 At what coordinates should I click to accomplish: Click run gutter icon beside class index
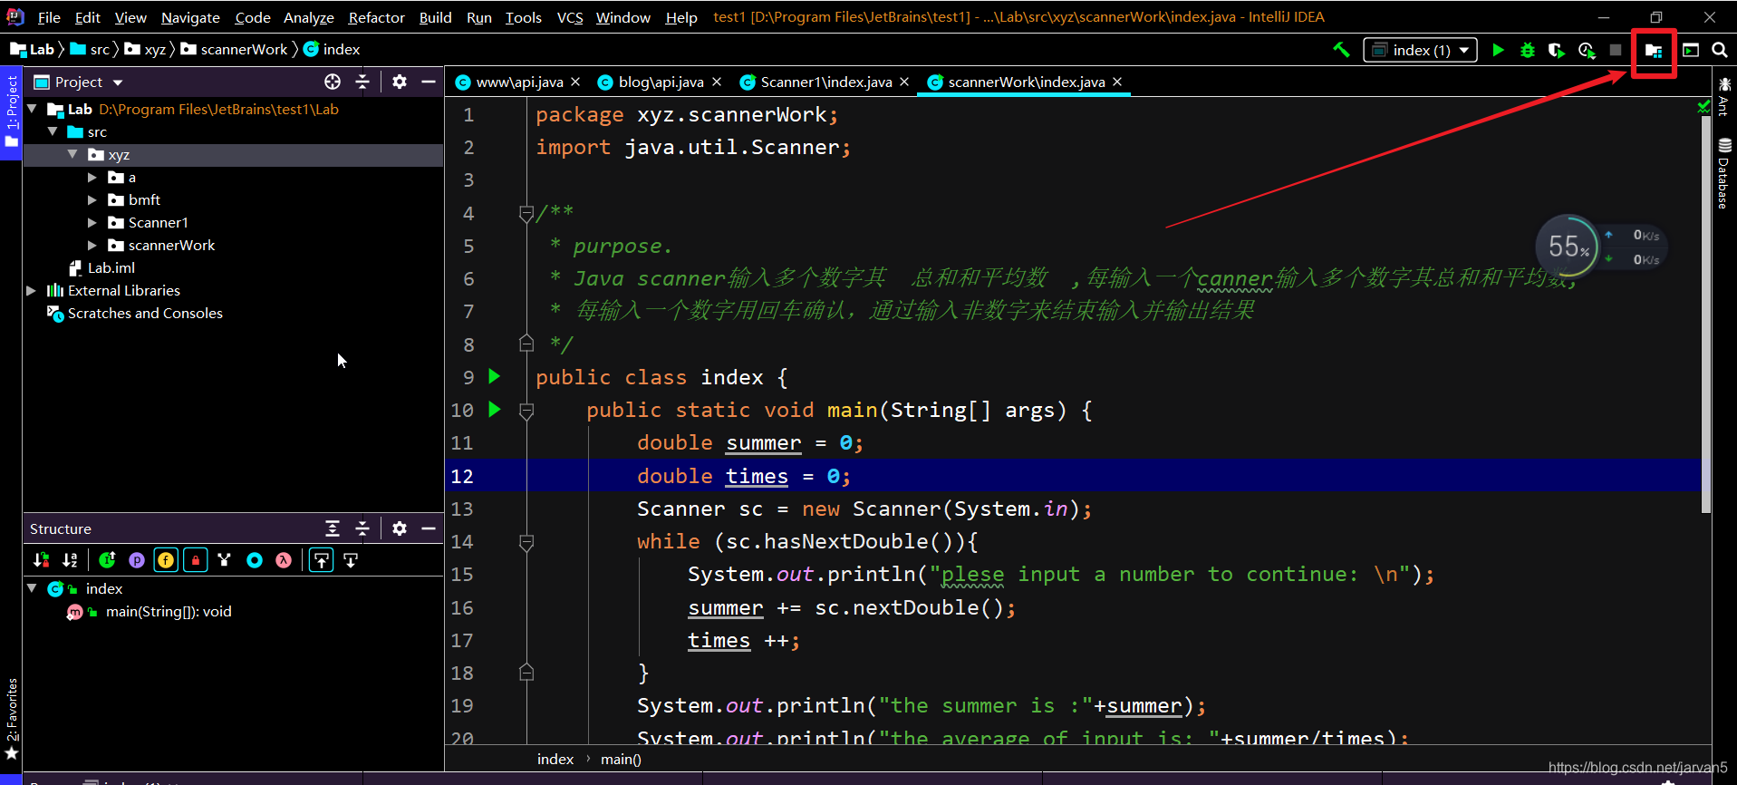[495, 376]
